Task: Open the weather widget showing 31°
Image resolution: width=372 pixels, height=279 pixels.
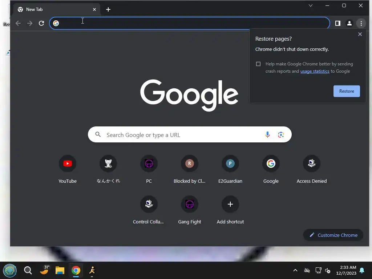Action: pyautogui.click(x=44, y=270)
